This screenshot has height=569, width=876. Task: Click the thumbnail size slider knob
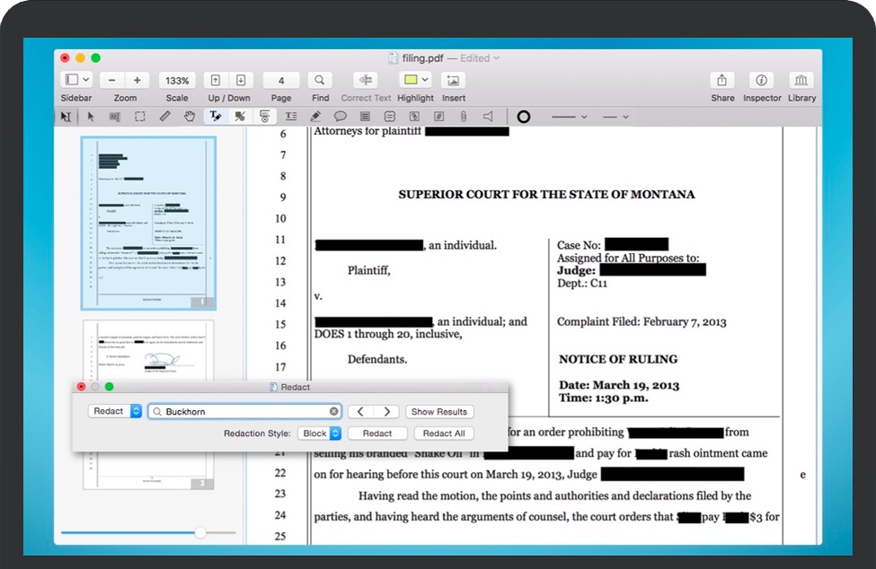(x=200, y=533)
